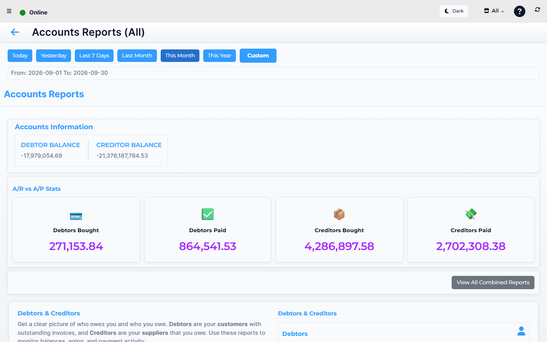The width and height of the screenshot is (547, 342).
Task: Click the Accounts Information title
Action: pyautogui.click(x=54, y=127)
